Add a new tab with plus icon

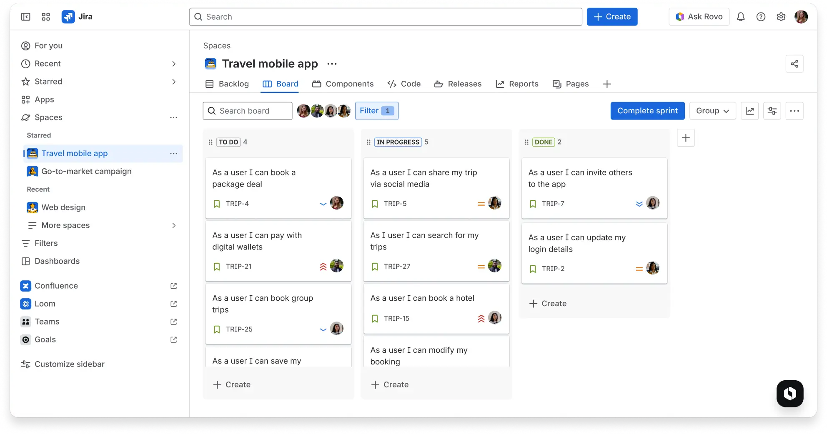pos(607,84)
